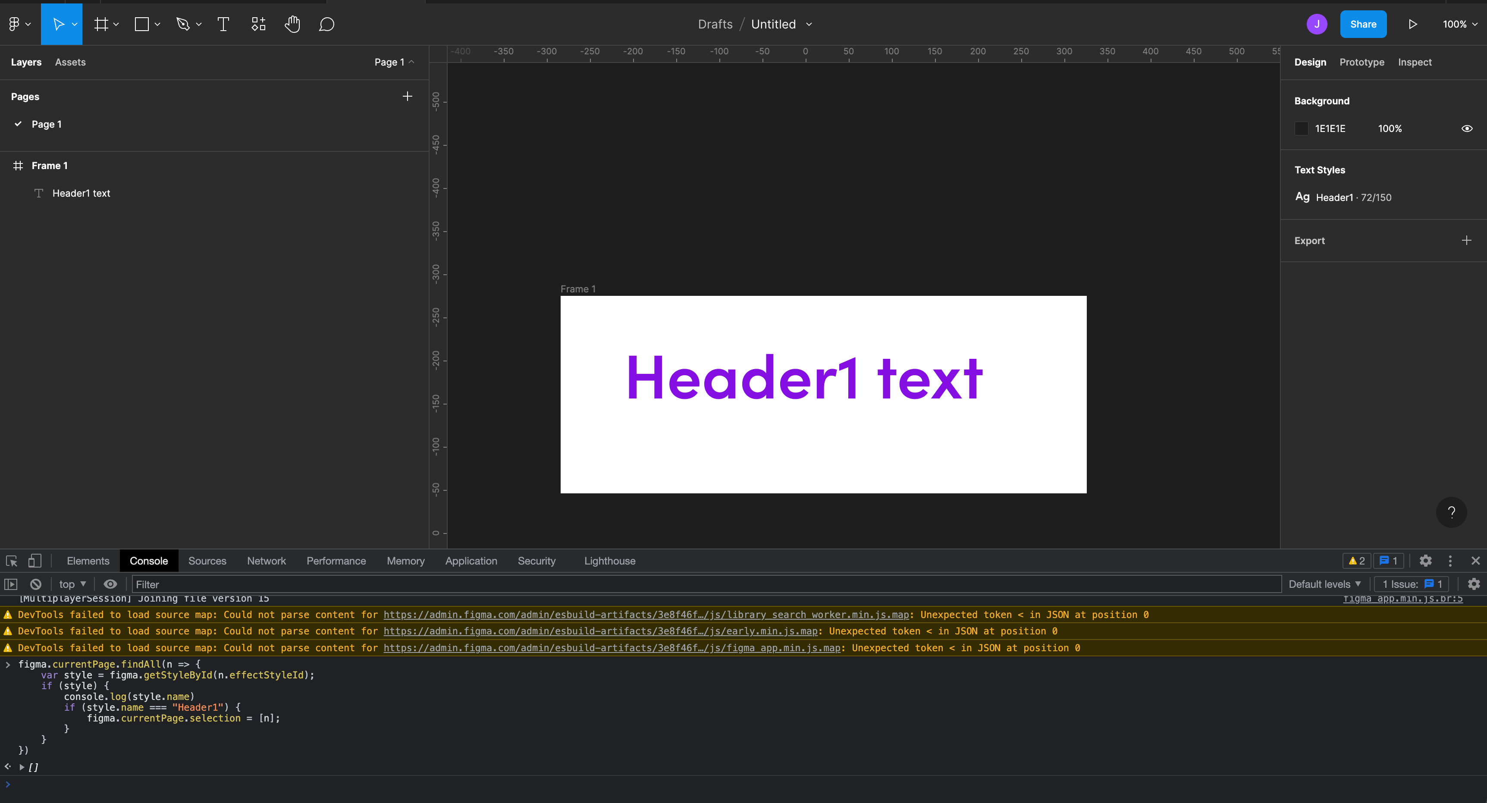Select the Page 1 checked page row

pos(213,124)
